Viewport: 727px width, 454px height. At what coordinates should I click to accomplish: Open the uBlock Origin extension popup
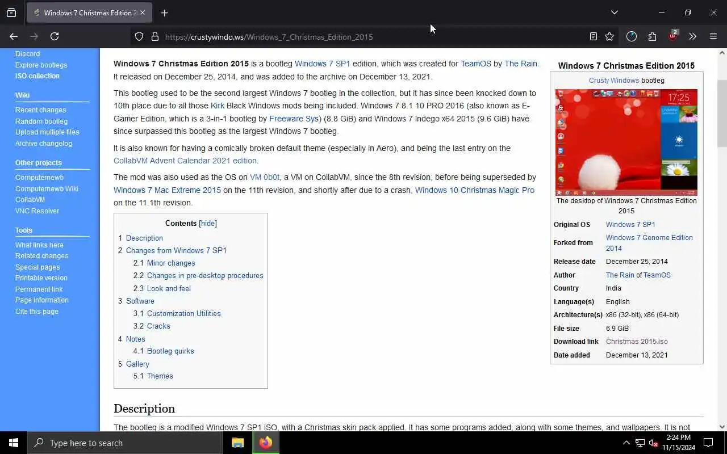tap(673, 35)
